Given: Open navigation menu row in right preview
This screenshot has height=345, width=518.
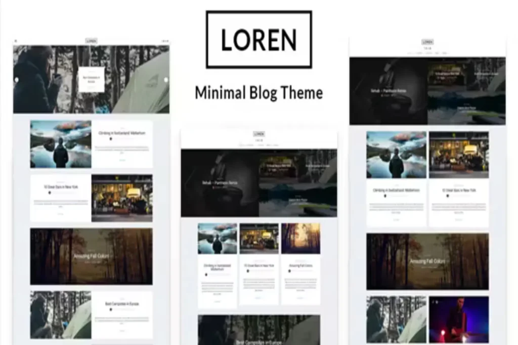Looking at the screenshot, I should (427, 53).
